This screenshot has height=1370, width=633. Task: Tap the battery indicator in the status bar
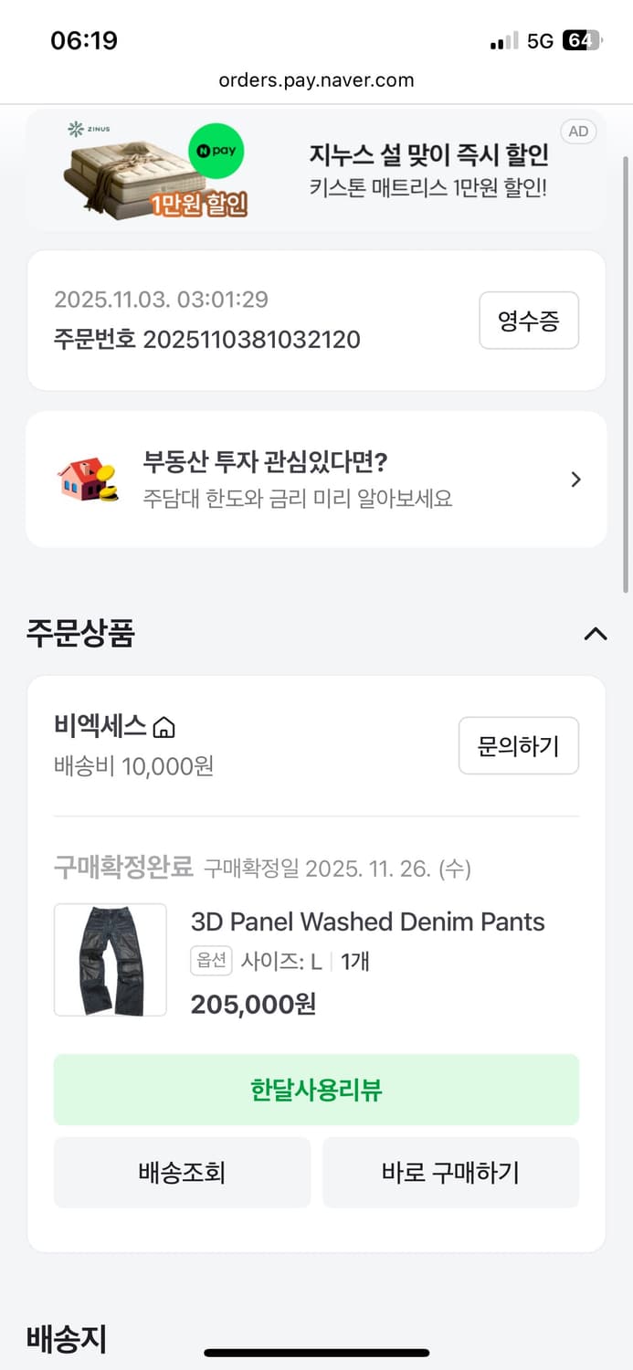pos(577,39)
